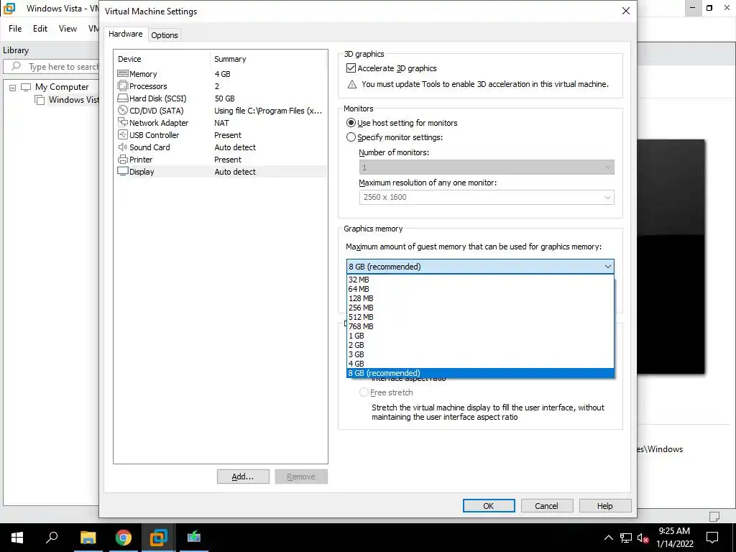Click the Help button

(x=605, y=505)
